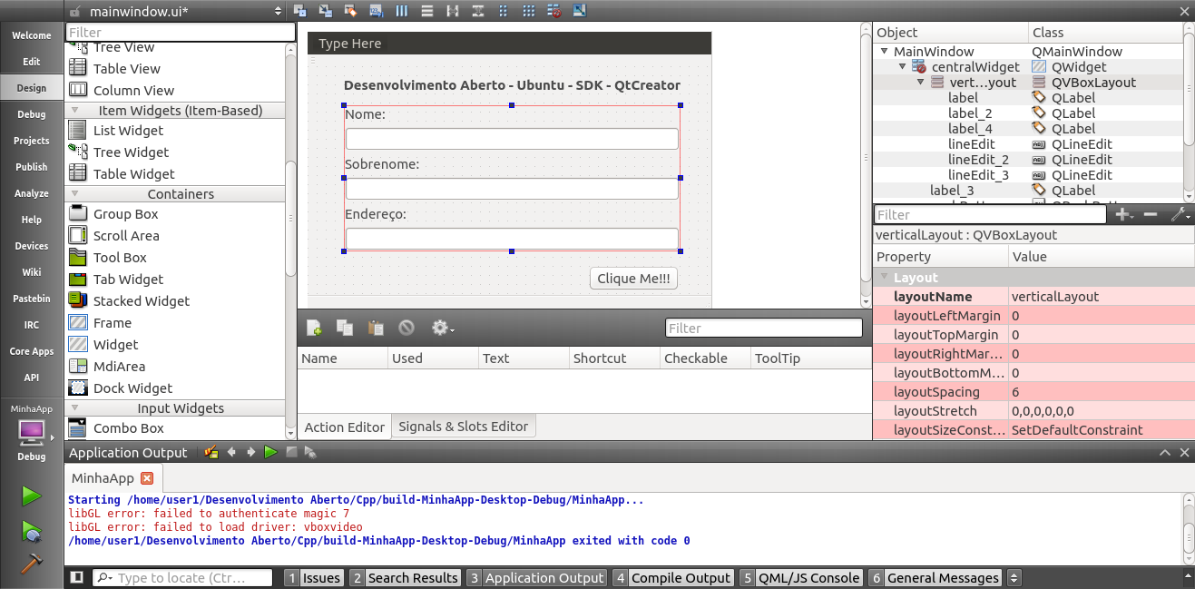
Task: Collapse the centralWidget tree node
Action: click(903, 67)
